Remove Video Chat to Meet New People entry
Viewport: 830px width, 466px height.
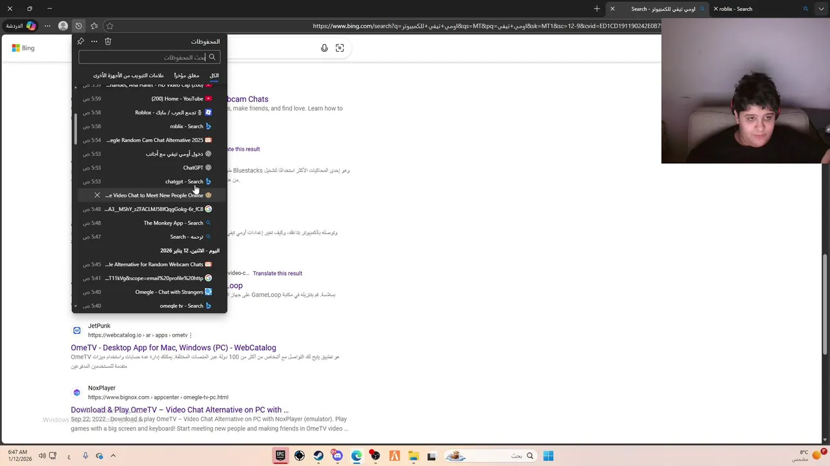(97, 195)
